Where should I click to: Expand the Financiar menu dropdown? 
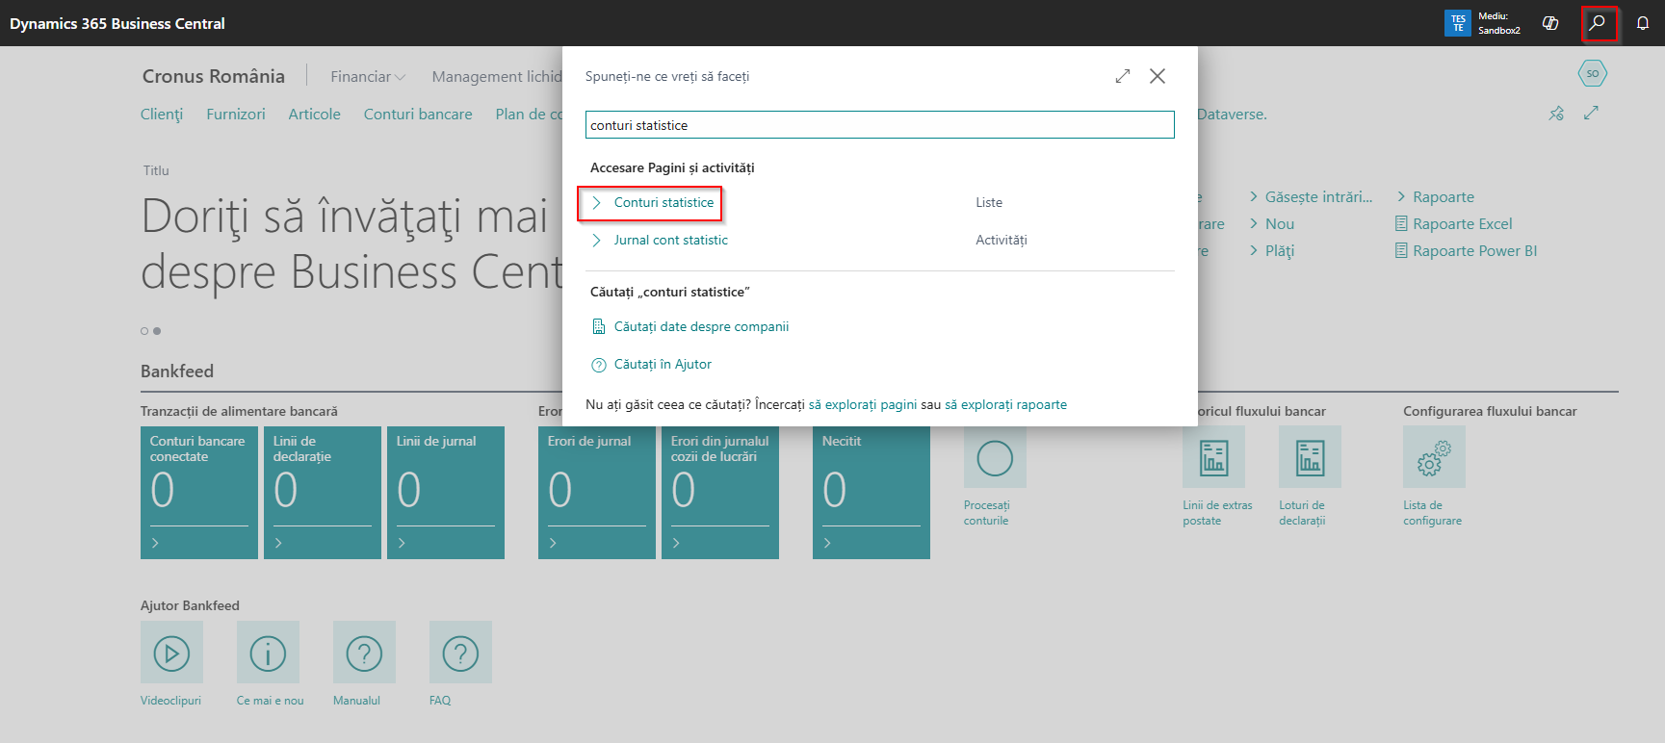368,77
